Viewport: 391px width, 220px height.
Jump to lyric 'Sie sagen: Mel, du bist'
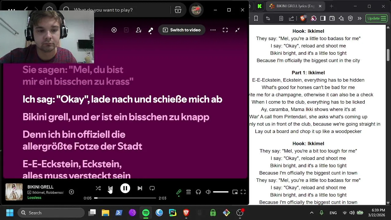coord(78,75)
